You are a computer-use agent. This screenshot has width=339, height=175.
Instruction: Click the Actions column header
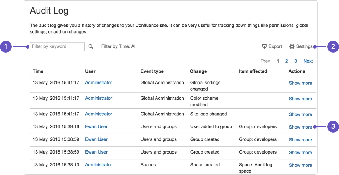click(x=297, y=71)
